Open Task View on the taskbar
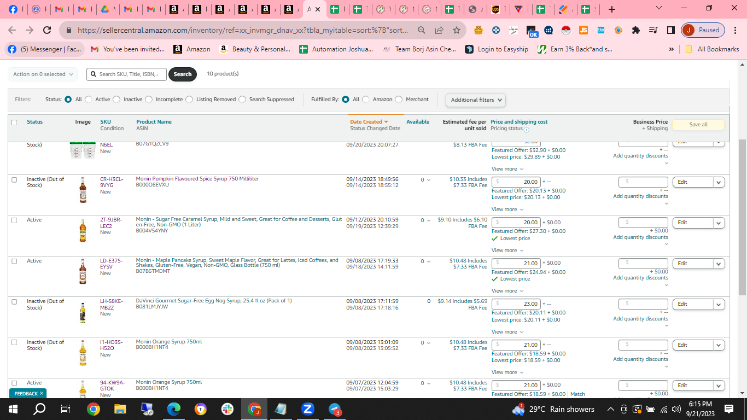The height and width of the screenshot is (420, 747). click(x=66, y=409)
